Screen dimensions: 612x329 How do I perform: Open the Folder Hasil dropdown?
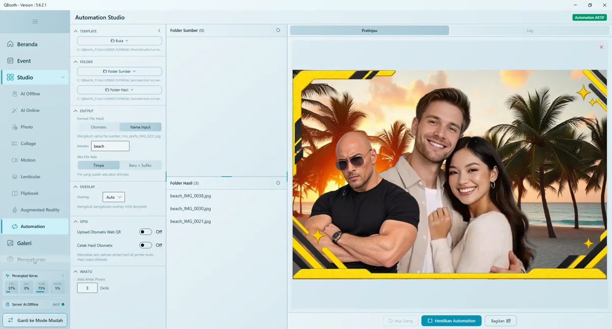[x=119, y=90]
